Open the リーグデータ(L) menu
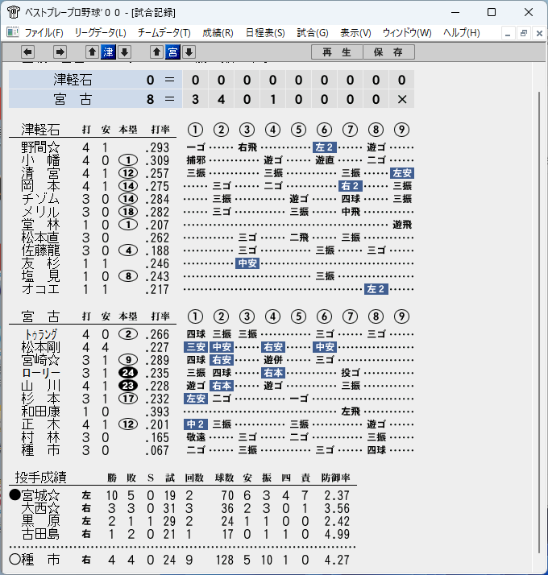The height and width of the screenshot is (575, 548). pyautogui.click(x=100, y=33)
